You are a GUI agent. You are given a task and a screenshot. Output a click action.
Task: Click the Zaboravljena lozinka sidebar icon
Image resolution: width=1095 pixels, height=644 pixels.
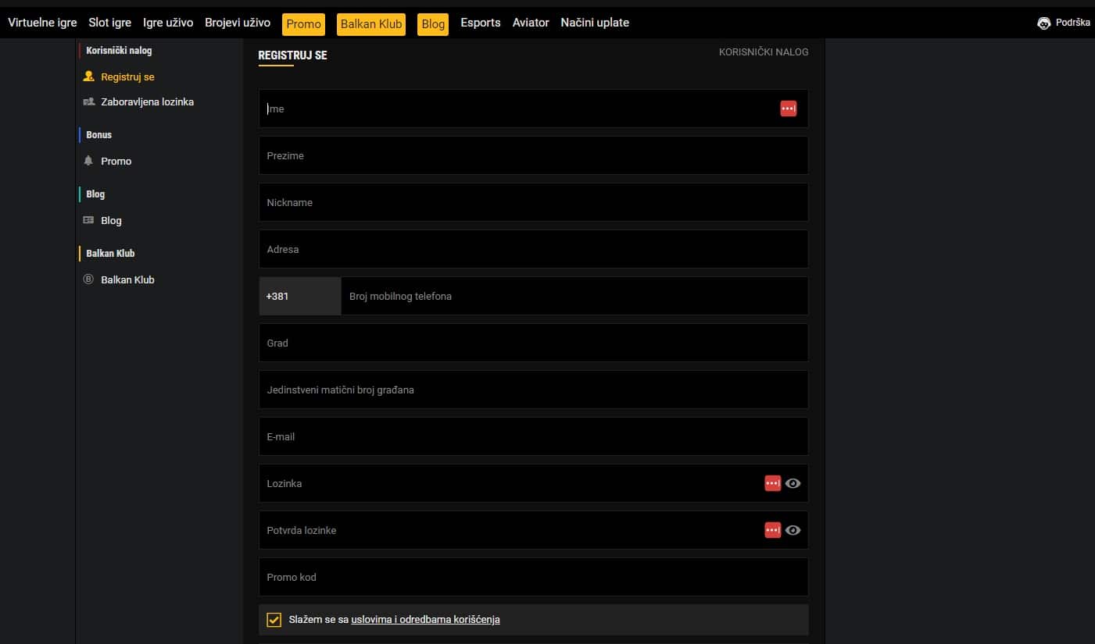(88, 101)
